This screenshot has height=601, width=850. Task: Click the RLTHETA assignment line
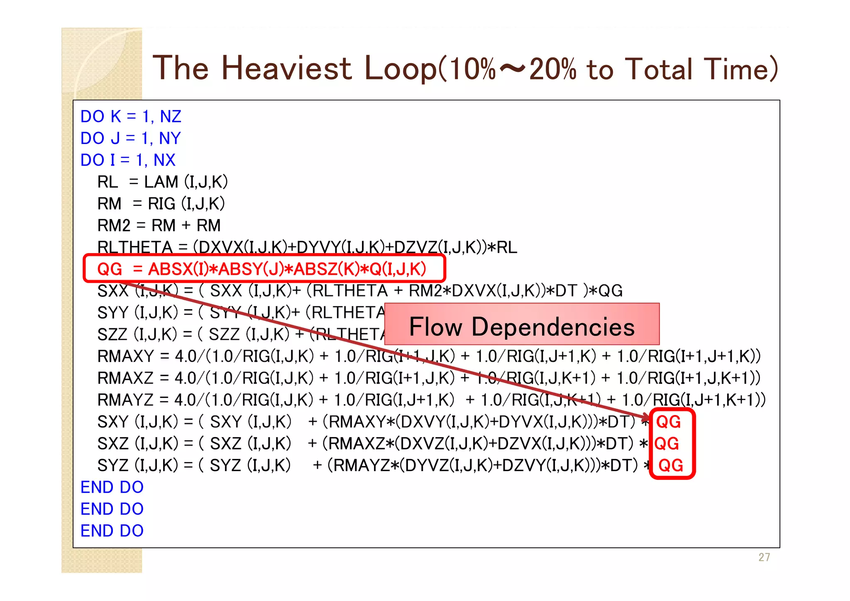click(307, 247)
